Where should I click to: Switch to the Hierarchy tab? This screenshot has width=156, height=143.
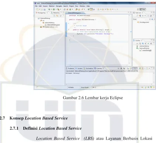coord(55,13)
